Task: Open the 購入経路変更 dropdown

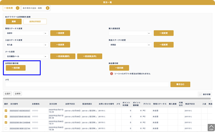Action: [130, 33]
